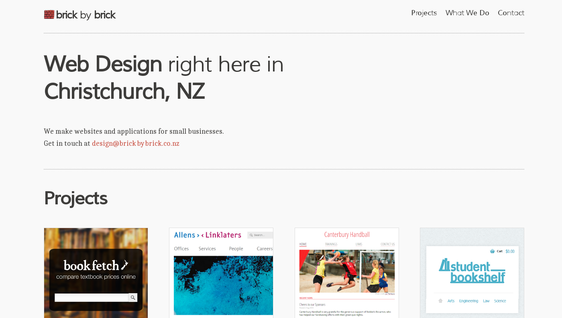
Task: Click the home icon in student bookshelf
Action: pyautogui.click(x=440, y=301)
